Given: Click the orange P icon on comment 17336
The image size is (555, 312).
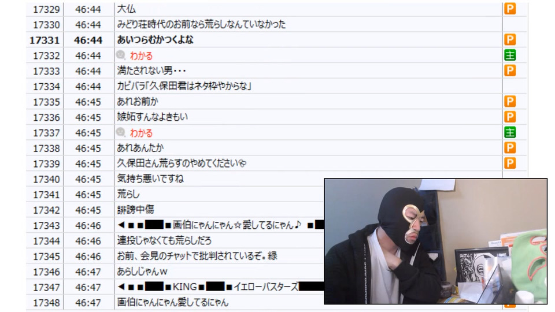Looking at the screenshot, I should [x=510, y=117].
